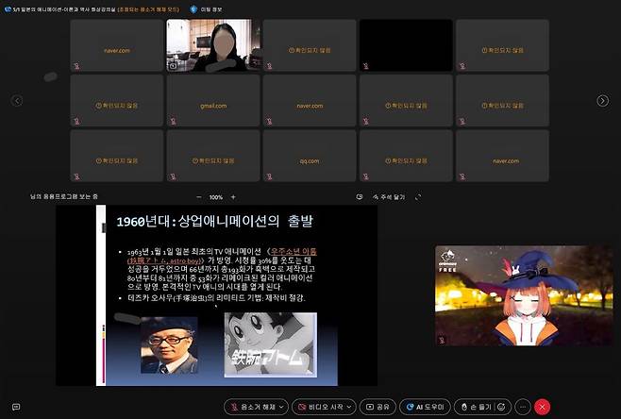Click the Share (공유) button

[378, 407]
